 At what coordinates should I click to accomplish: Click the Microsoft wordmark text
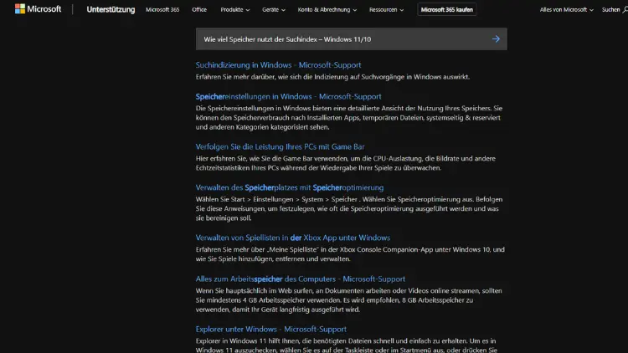coord(44,9)
